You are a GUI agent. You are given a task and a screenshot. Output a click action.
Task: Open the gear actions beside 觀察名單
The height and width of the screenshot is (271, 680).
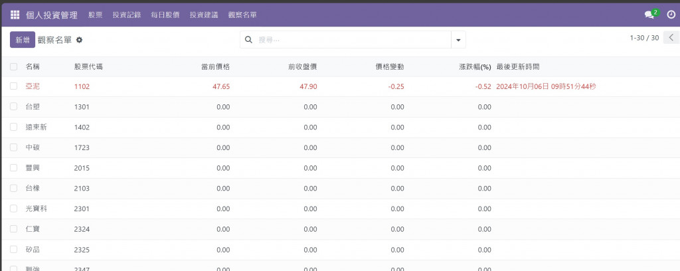click(x=79, y=40)
